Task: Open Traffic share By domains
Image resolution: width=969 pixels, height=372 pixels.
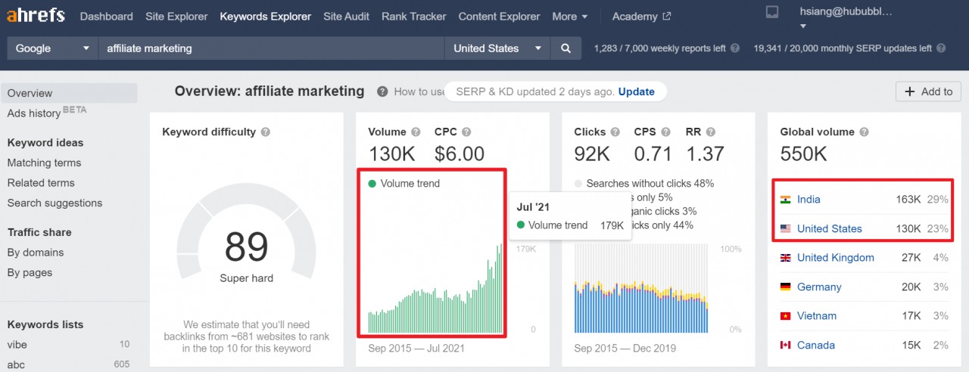Action: pyautogui.click(x=36, y=253)
